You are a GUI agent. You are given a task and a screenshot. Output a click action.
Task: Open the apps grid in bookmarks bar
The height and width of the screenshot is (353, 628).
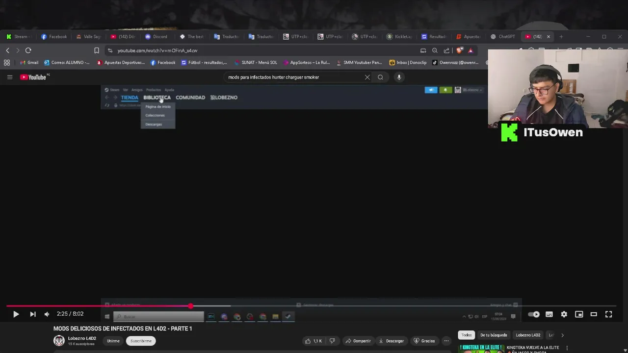click(7, 62)
